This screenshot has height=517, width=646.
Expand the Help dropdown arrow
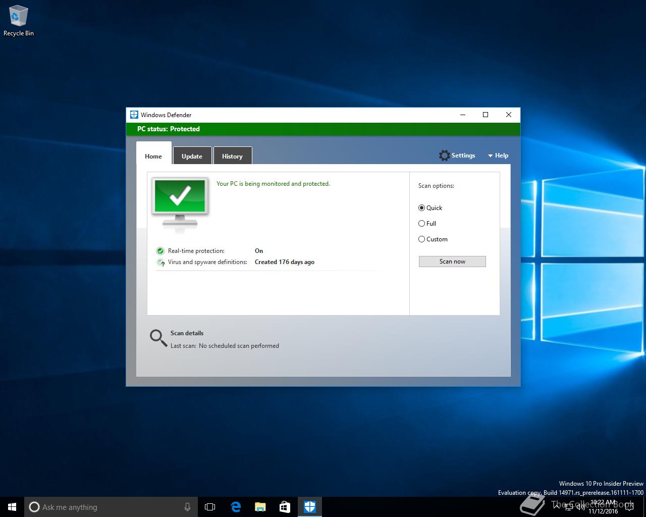click(x=490, y=156)
